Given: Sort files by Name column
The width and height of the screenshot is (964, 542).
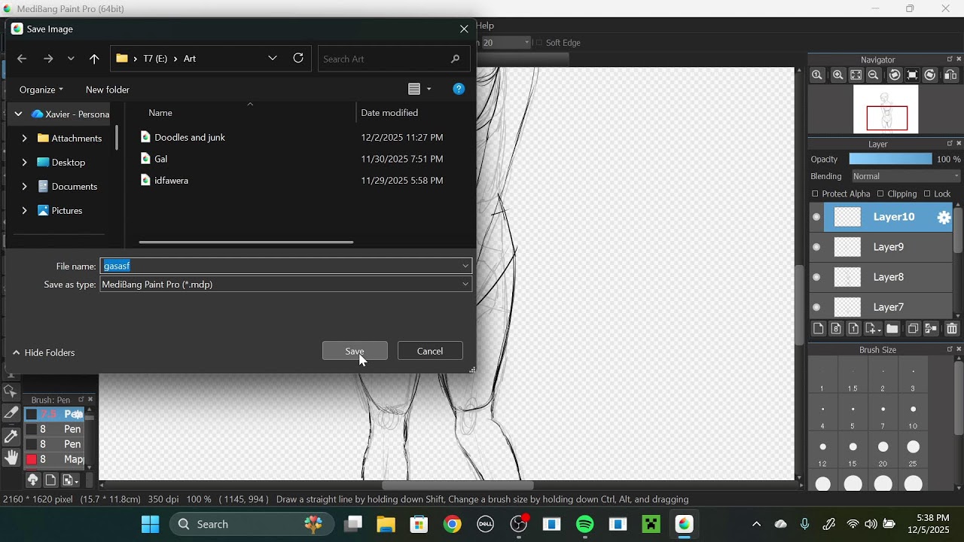Looking at the screenshot, I should tap(160, 113).
